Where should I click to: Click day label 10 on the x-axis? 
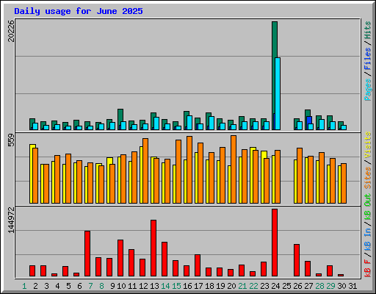point(121,286)
